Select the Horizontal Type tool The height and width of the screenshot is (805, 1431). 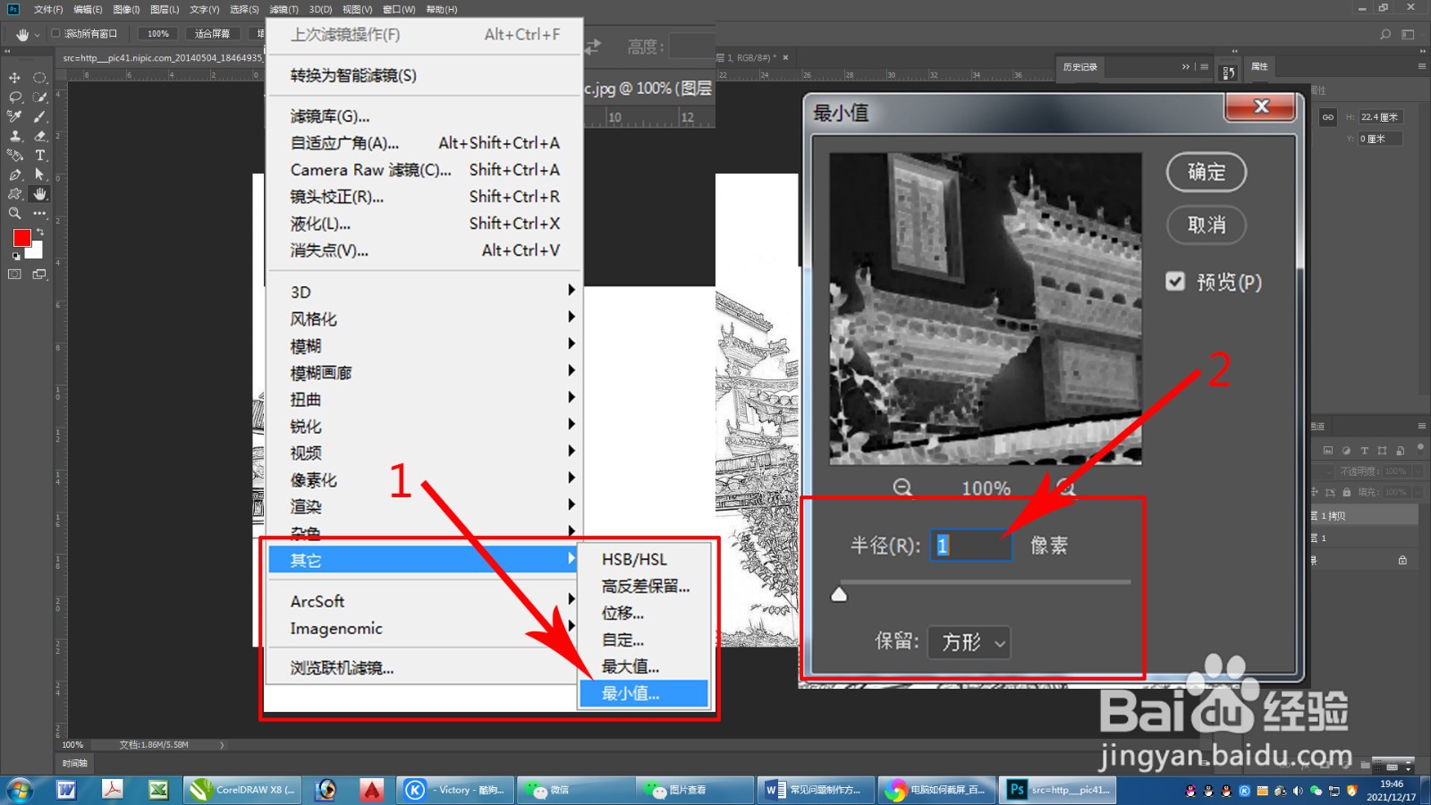[x=40, y=156]
